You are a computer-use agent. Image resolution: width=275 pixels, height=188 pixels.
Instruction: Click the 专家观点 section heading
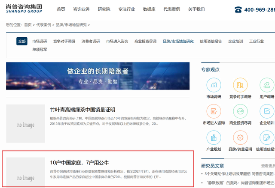pyautogui.click(x=210, y=69)
